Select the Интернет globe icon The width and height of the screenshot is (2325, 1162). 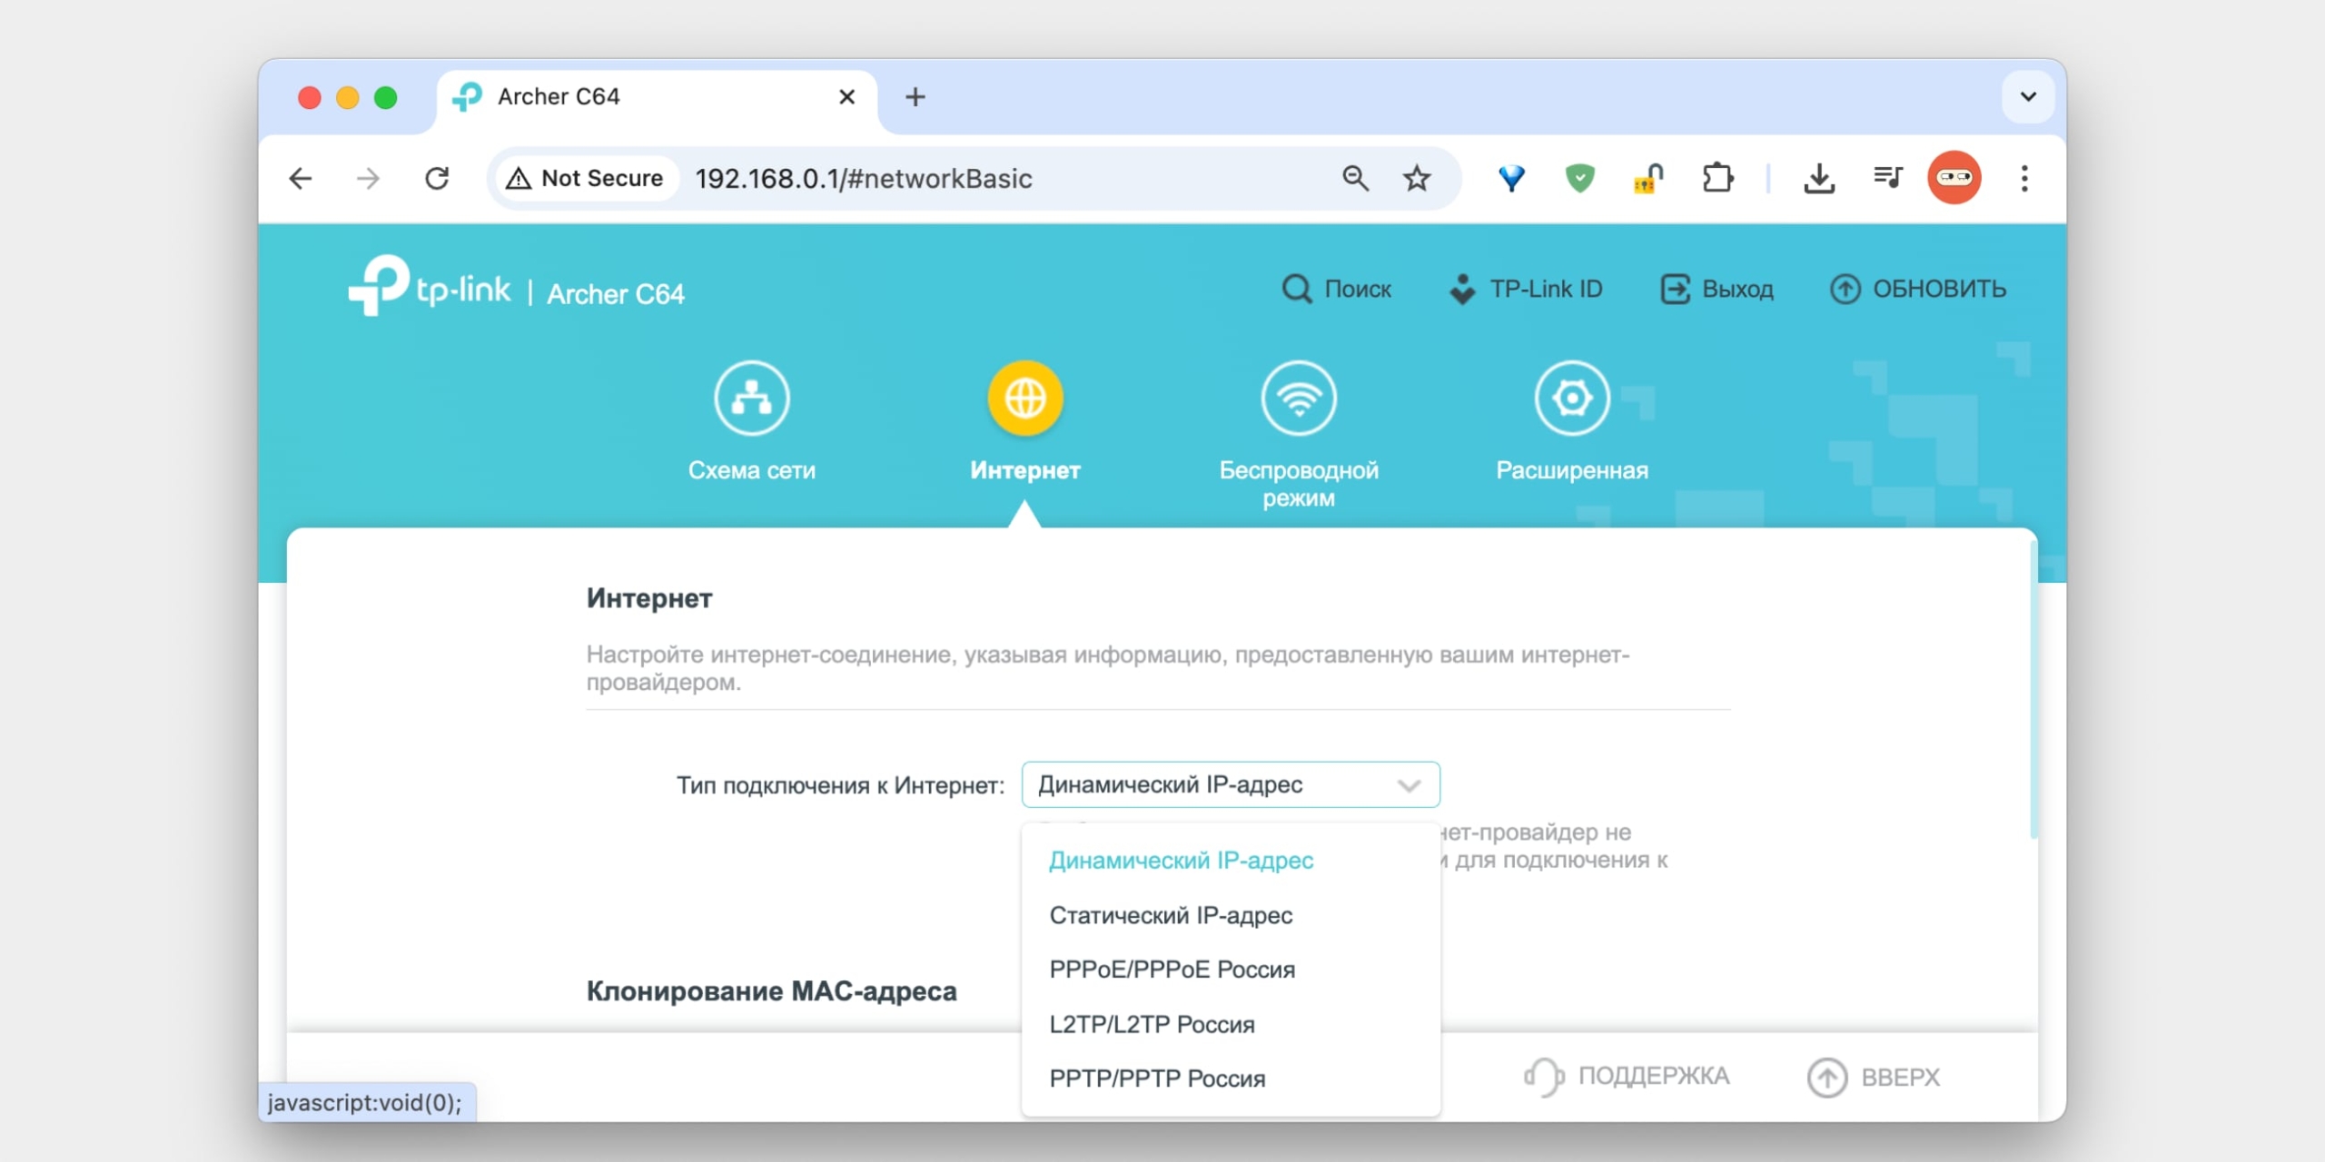1026,397
